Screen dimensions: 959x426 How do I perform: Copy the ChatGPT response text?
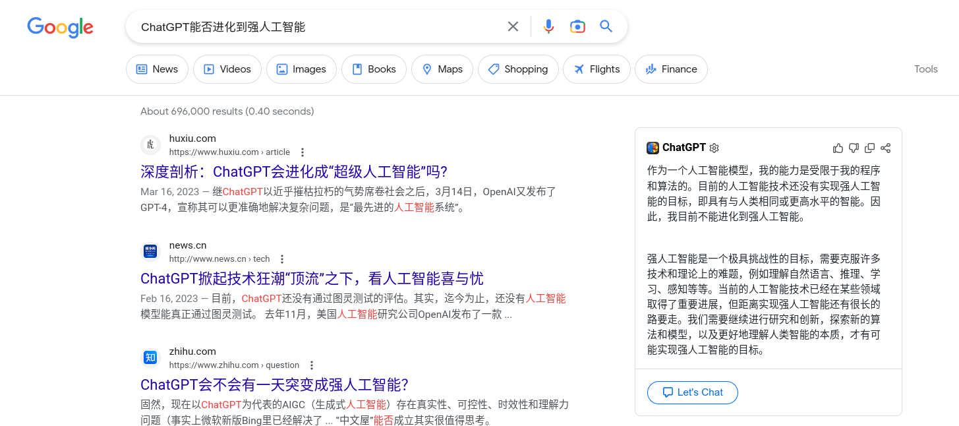tap(869, 148)
